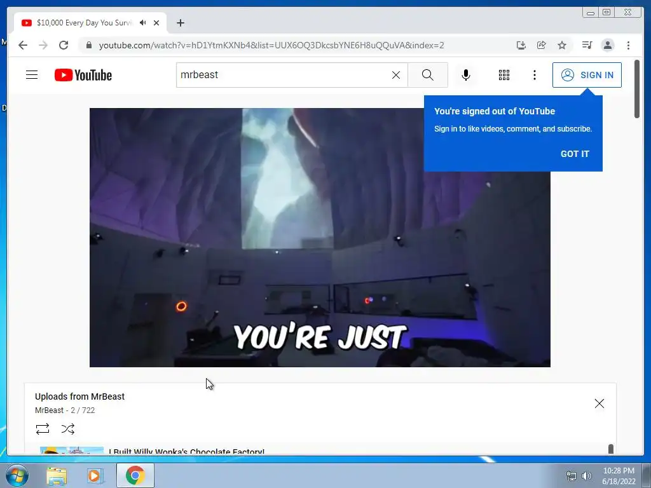This screenshot has width=651, height=488.
Task: Open Windows Explorer from the taskbar
Action: point(57,476)
